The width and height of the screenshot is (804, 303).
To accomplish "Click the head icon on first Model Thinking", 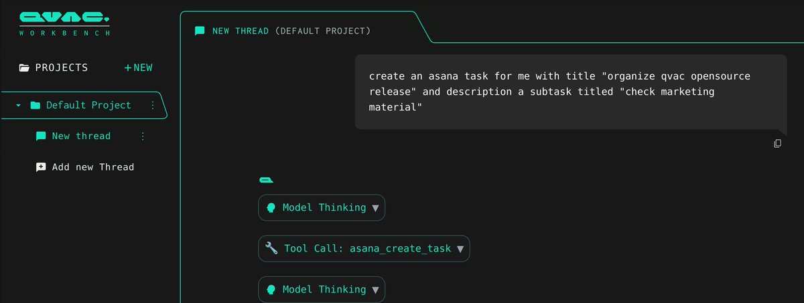I will (271, 207).
